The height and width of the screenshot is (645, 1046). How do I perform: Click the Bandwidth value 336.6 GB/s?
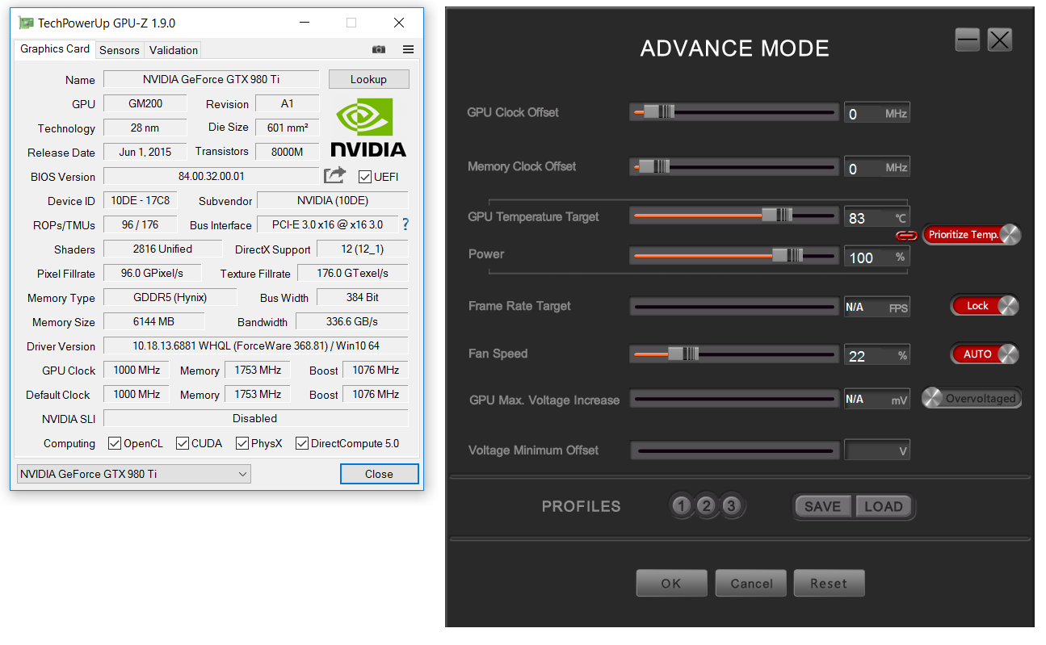coord(352,321)
